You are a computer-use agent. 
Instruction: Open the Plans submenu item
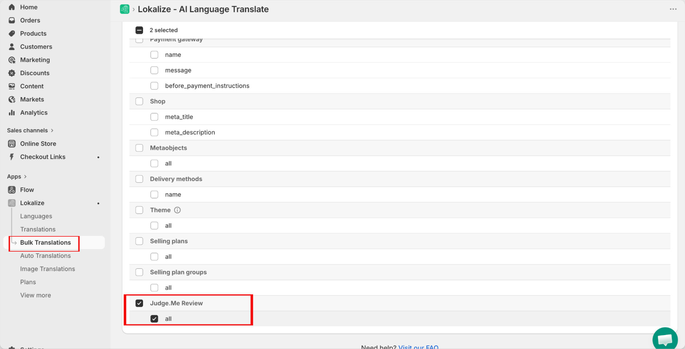(28, 282)
